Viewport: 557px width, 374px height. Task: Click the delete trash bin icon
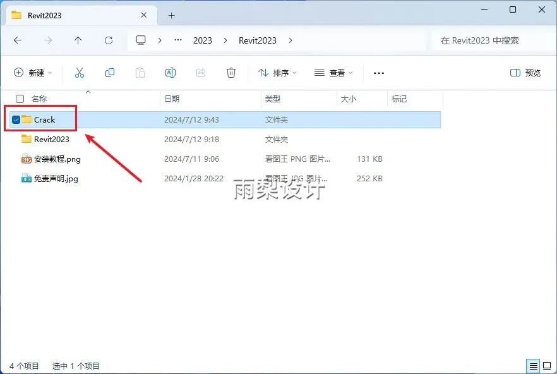point(231,73)
